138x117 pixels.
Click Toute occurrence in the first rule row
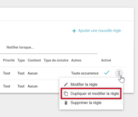click(x=85, y=73)
